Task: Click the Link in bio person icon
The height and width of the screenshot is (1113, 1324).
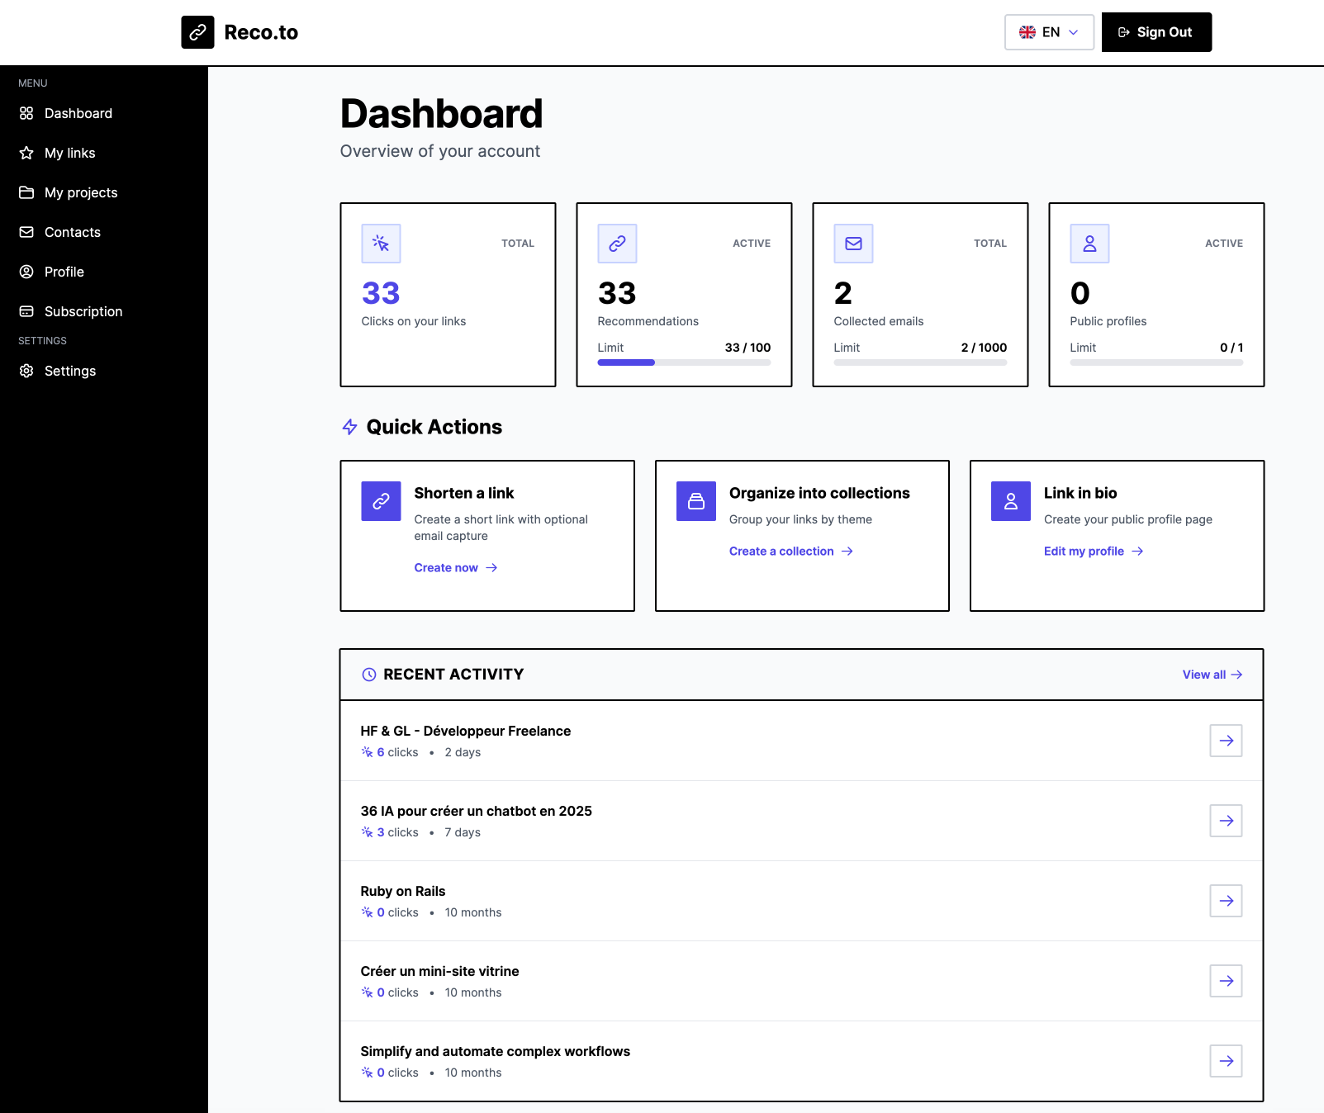Action: pos(1010,501)
